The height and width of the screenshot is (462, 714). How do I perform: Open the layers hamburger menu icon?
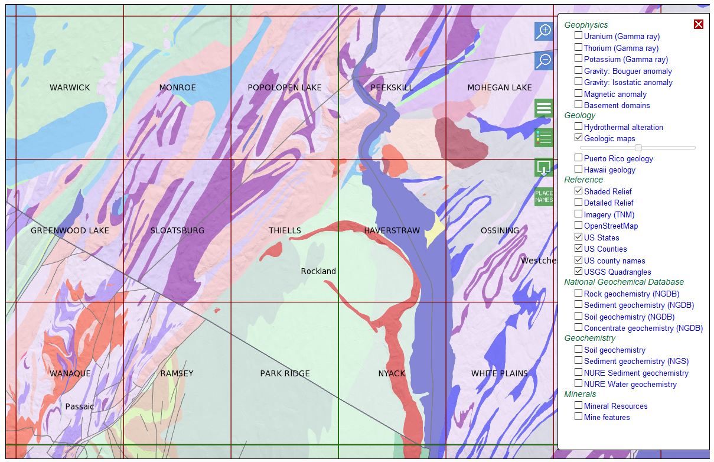coord(543,108)
